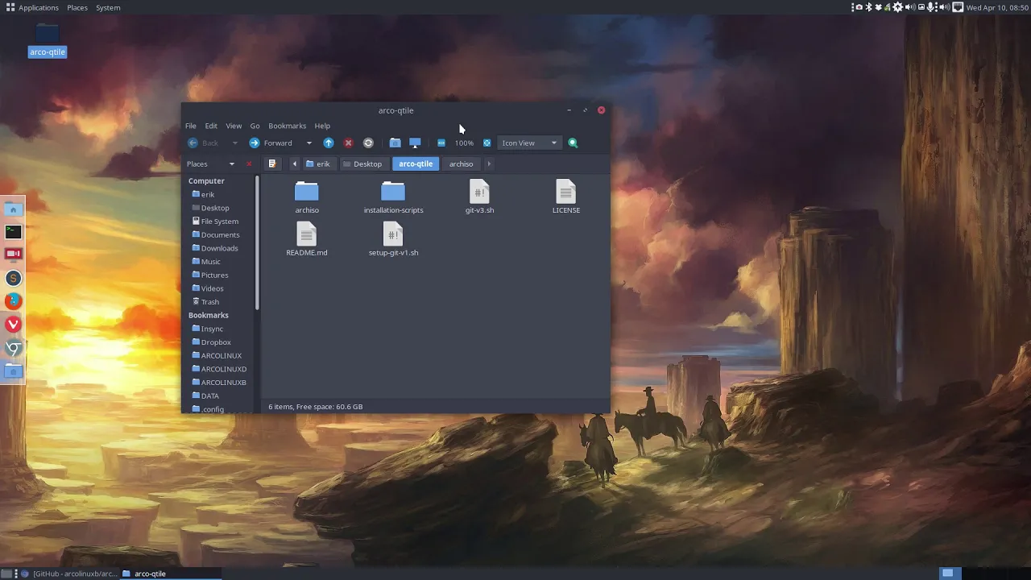This screenshot has width=1031, height=580.
Task: Show earlier path buttons with left arrow
Action: click(x=294, y=164)
